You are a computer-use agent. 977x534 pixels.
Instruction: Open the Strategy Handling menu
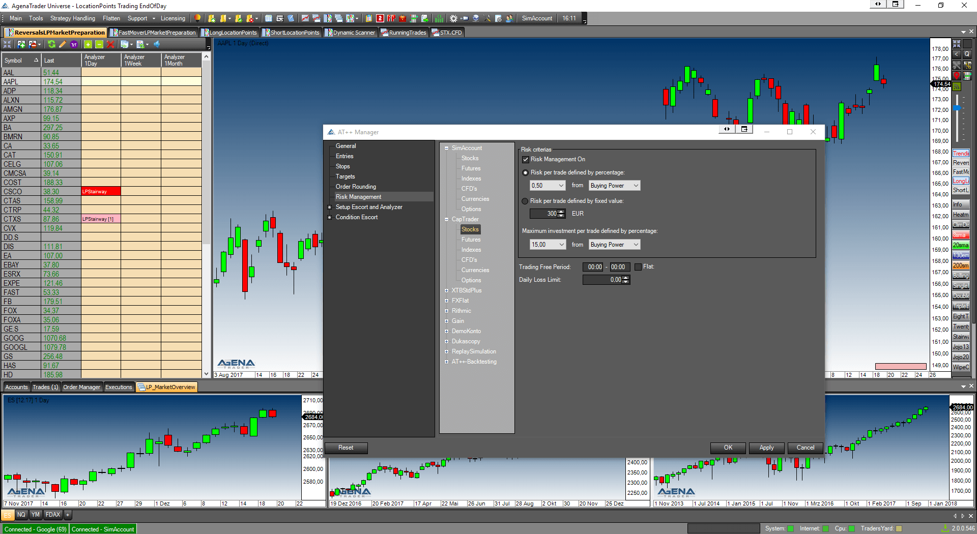pyautogui.click(x=72, y=18)
